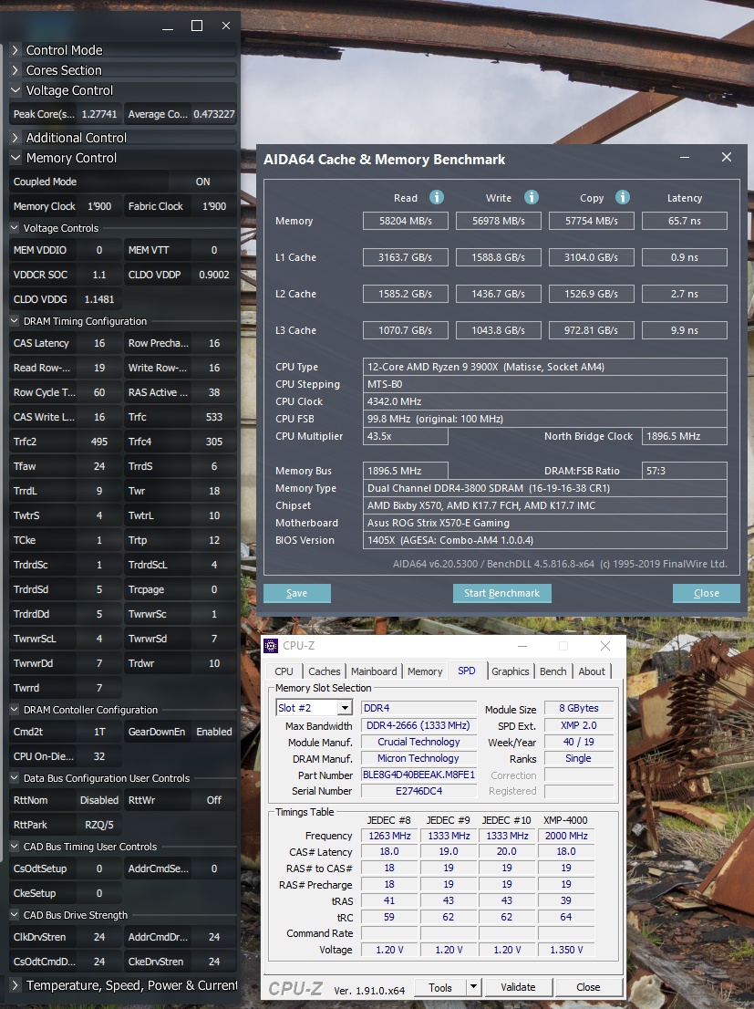The height and width of the screenshot is (1009, 754).
Task: Click the Tools button in CPU-Z
Action: [x=440, y=986]
